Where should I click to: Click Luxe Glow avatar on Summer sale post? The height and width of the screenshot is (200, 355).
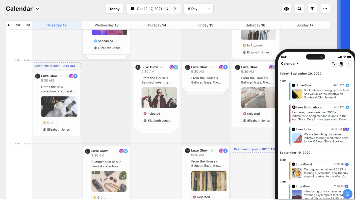[88, 151]
